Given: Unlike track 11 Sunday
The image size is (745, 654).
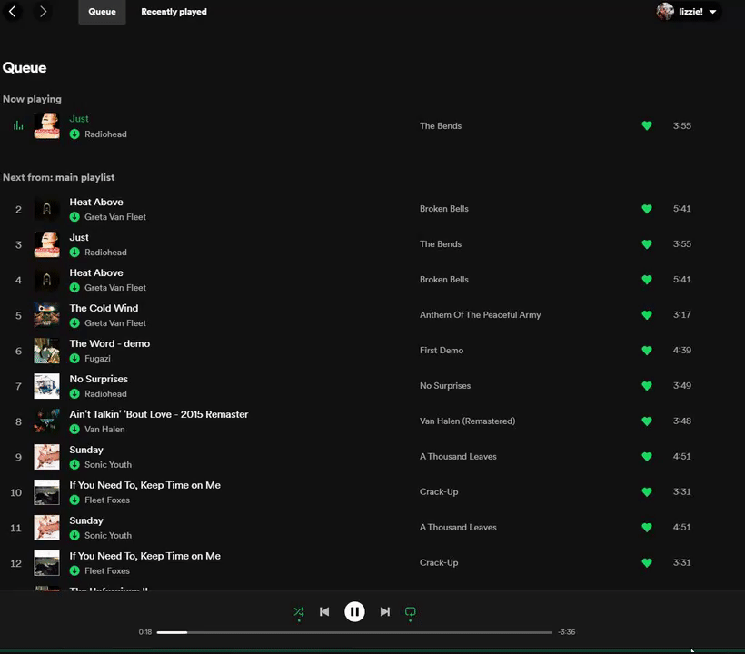Looking at the screenshot, I should pyautogui.click(x=647, y=527).
